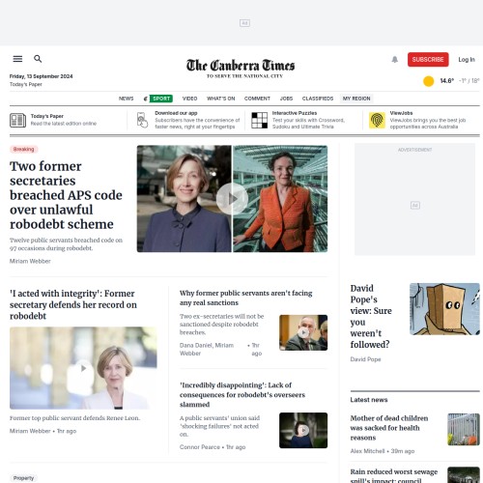Viewport: 483px width, 483px height.
Task: Open the notifications bell icon
Action: (395, 60)
